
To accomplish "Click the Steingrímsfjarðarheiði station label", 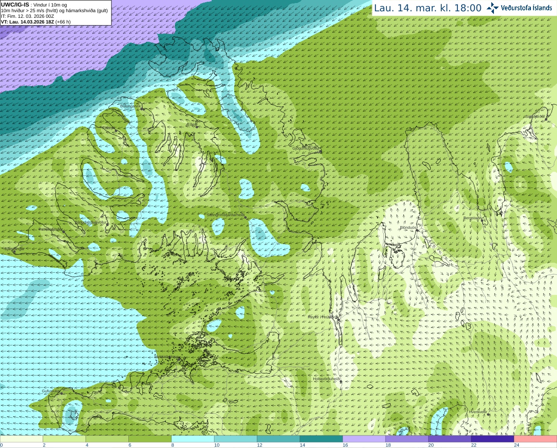I will click(x=225, y=215).
